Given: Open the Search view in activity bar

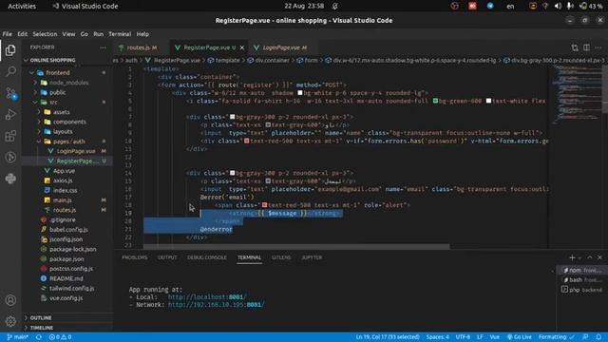Looking at the screenshot, I should pyautogui.click(x=10, y=71).
